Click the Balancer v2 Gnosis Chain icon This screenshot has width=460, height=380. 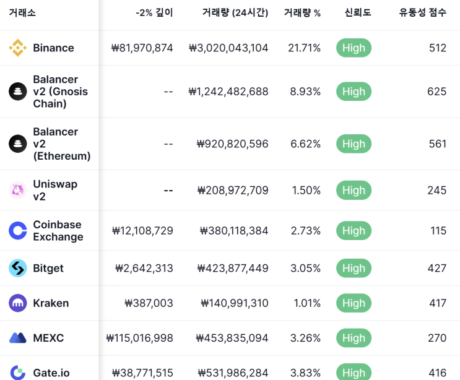(18, 92)
